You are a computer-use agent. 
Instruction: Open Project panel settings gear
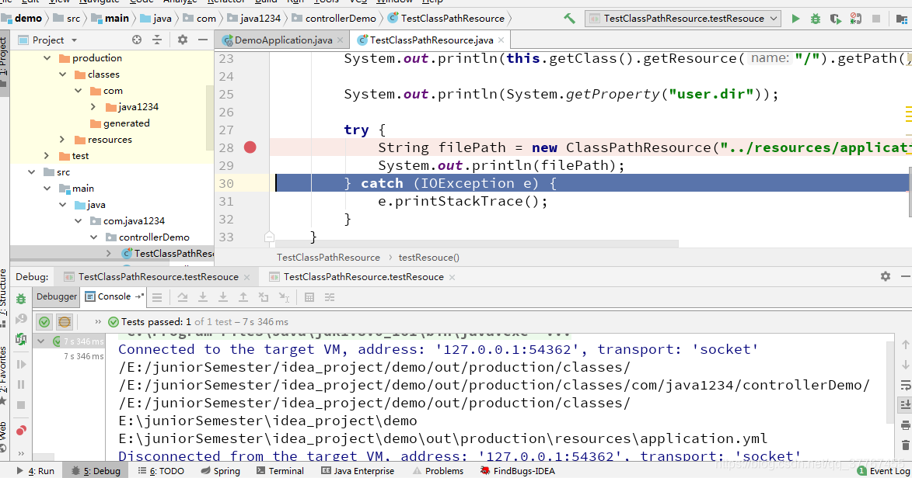click(x=183, y=40)
